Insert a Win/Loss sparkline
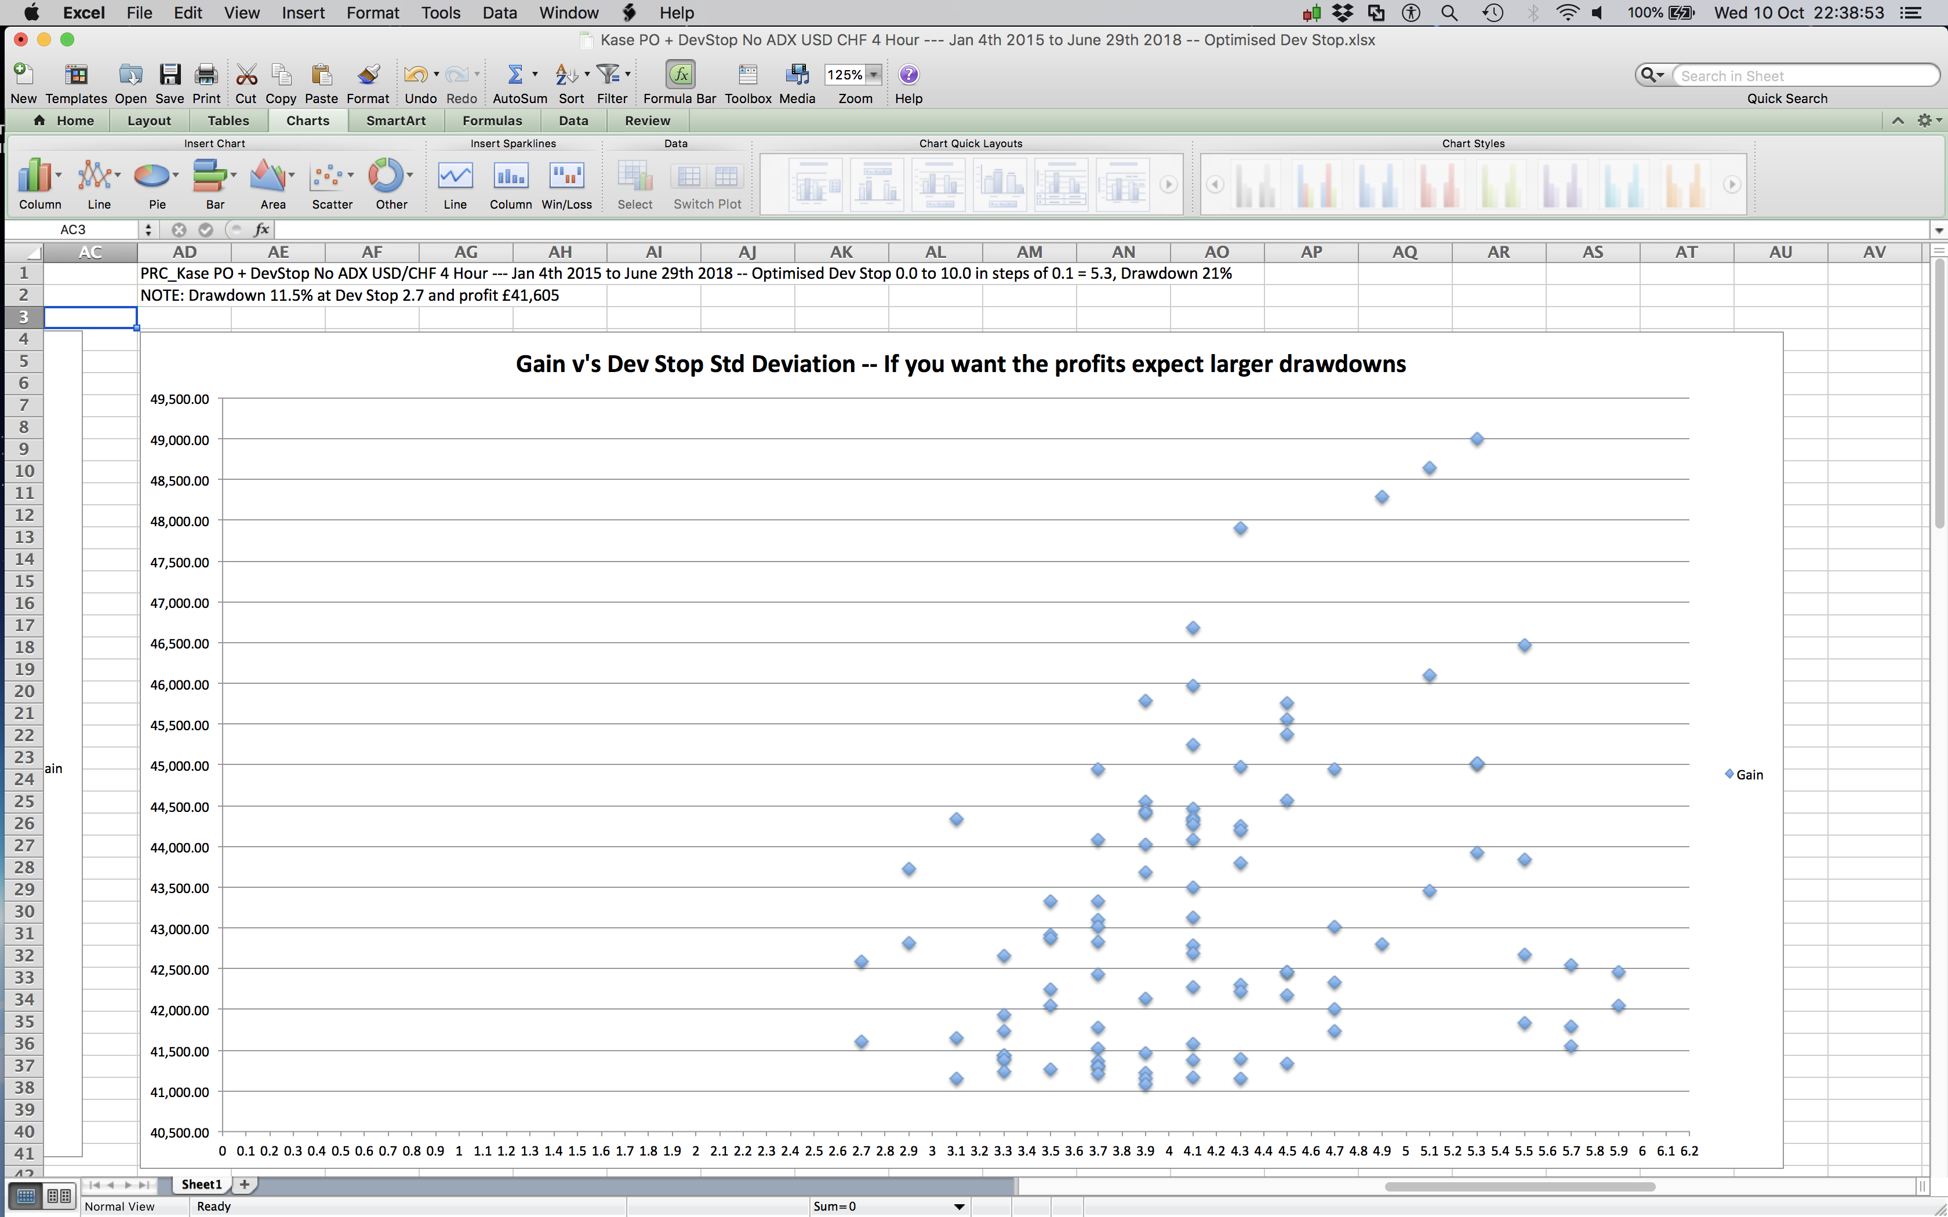Screen dimensions: 1948x1217 pyautogui.click(x=566, y=177)
